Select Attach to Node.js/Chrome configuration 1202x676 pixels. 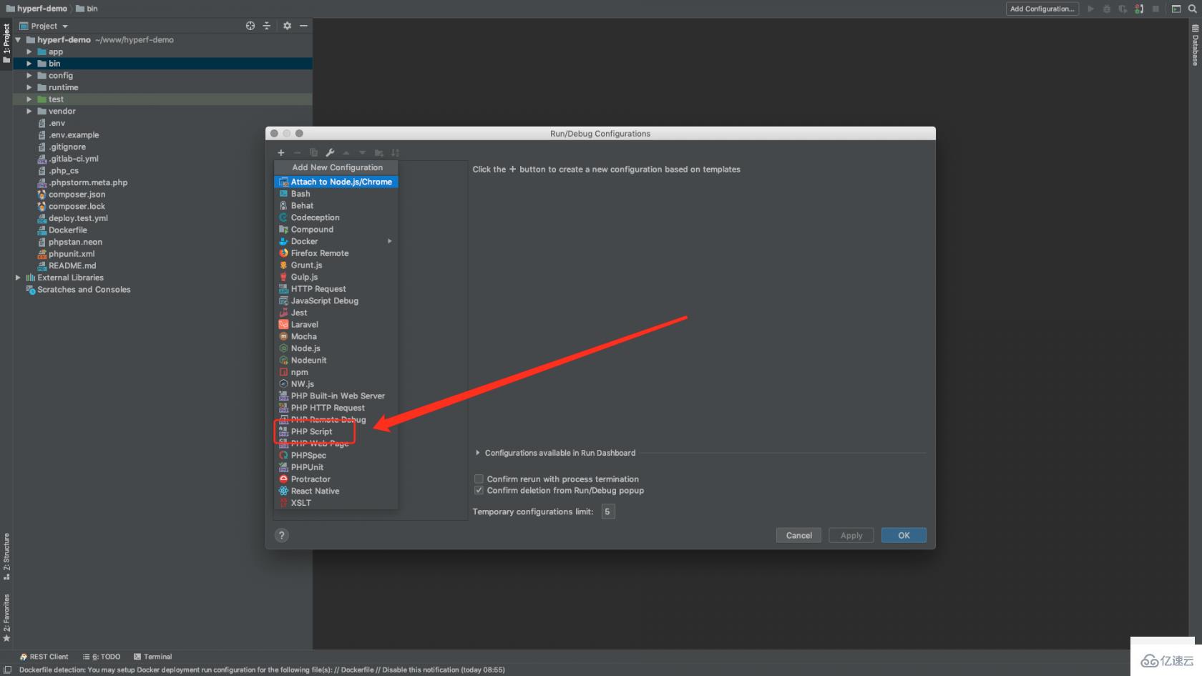pyautogui.click(x=336, y=182)
